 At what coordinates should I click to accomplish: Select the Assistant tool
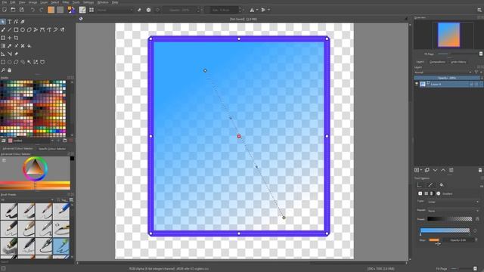3,54
